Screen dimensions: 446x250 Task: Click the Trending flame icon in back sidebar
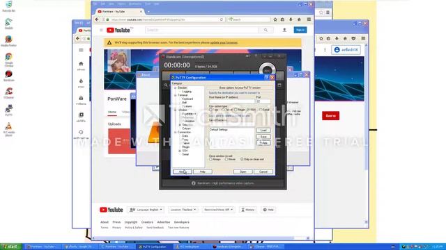click(81, 81)
